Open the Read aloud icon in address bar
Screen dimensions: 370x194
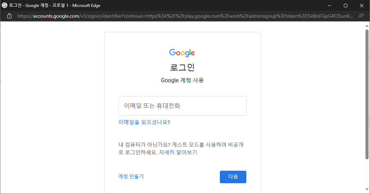tap(361, 16)
